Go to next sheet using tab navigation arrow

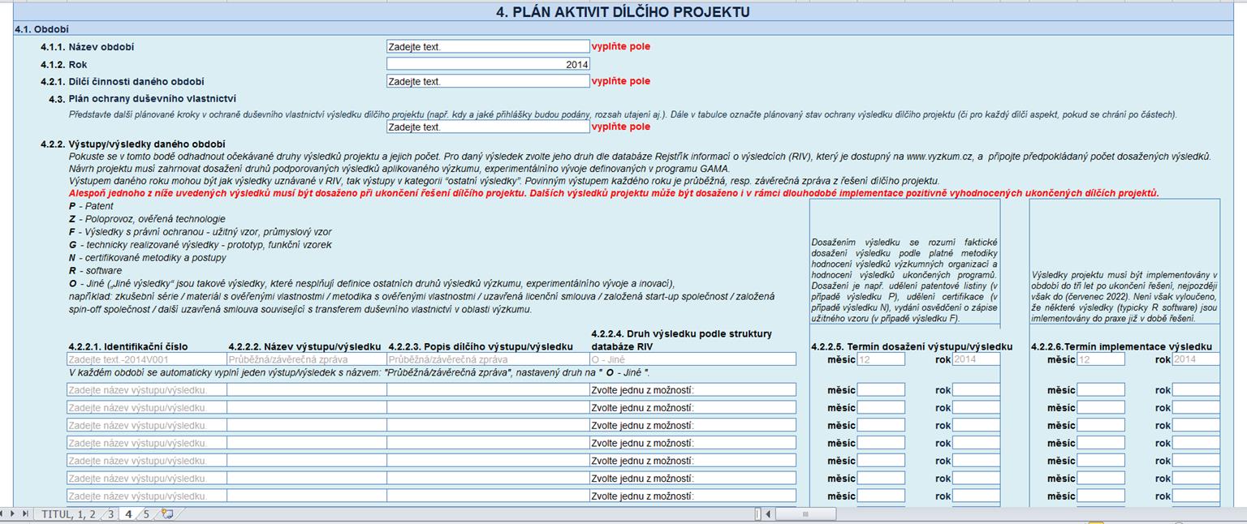pos(11,514)
